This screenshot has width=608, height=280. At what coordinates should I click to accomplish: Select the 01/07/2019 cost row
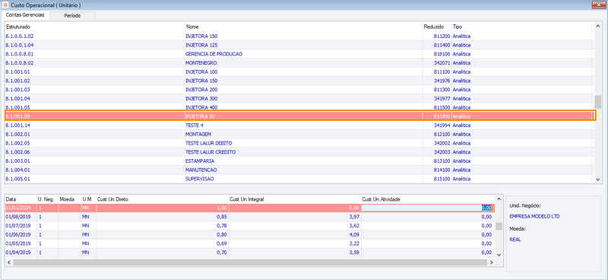click(250, 226)
